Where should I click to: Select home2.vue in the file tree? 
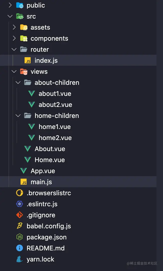[55, 138]
